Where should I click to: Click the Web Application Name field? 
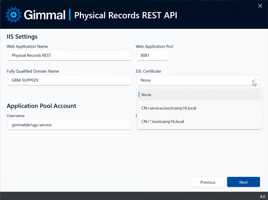pos(70,55)
